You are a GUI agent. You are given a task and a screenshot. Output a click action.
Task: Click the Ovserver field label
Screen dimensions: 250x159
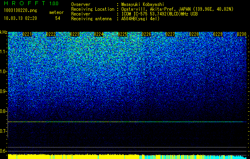click(81, 4)
